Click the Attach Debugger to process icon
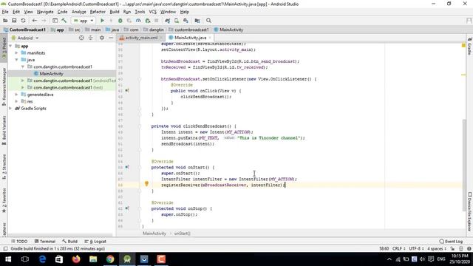 [148, 21]
